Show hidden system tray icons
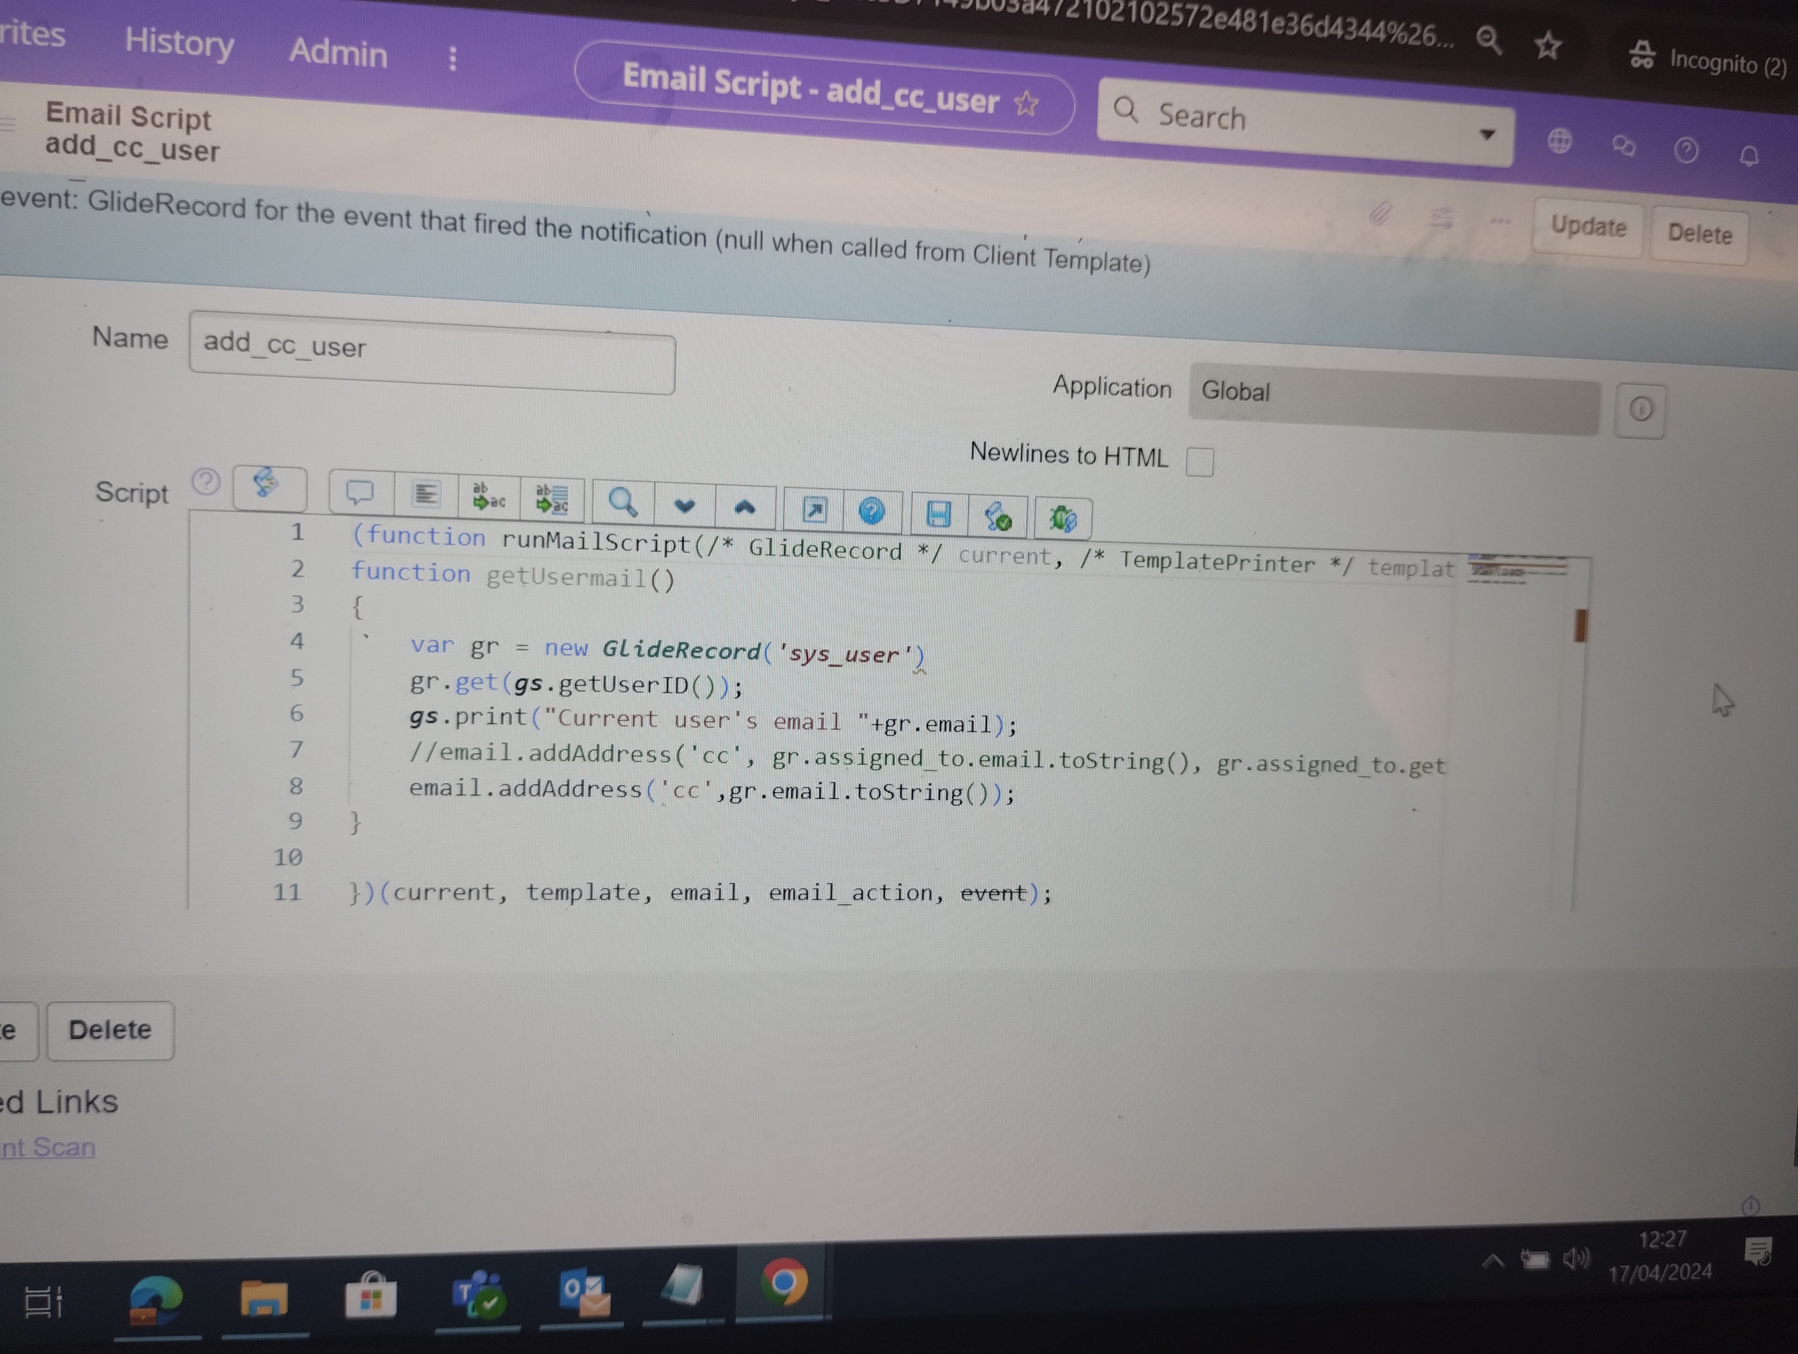 click(x=1493, y=1261)
